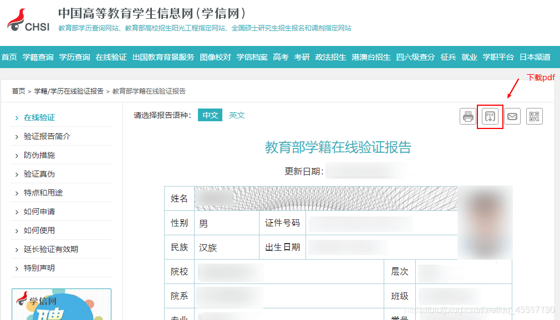This screenshot has height=320, width=560.
Task: Open 高考 menu item
Action: [x=281, y=57]
